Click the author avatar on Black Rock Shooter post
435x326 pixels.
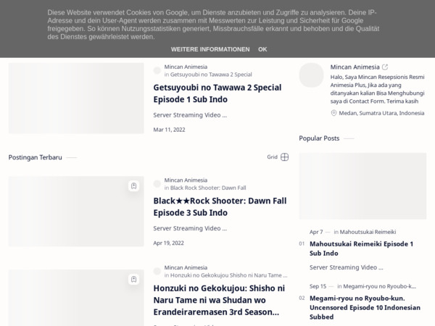point(157,184)
